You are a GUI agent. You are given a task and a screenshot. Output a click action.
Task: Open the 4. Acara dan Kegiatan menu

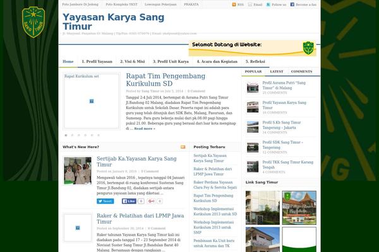click(217, 62)
